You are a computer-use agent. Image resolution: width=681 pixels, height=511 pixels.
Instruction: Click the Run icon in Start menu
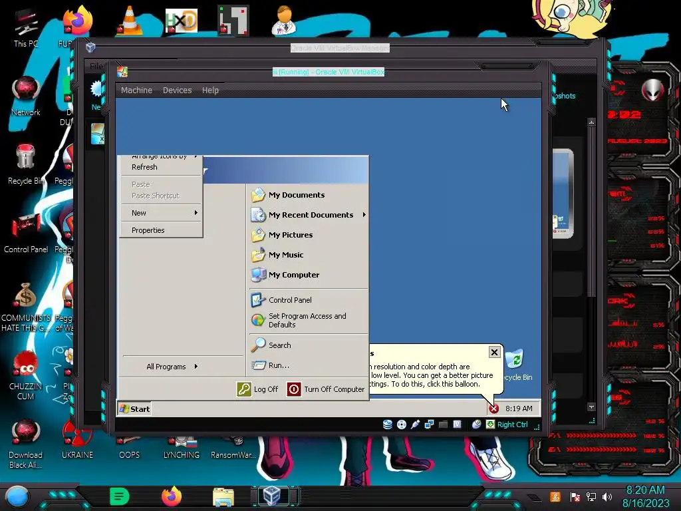[258, 365]
